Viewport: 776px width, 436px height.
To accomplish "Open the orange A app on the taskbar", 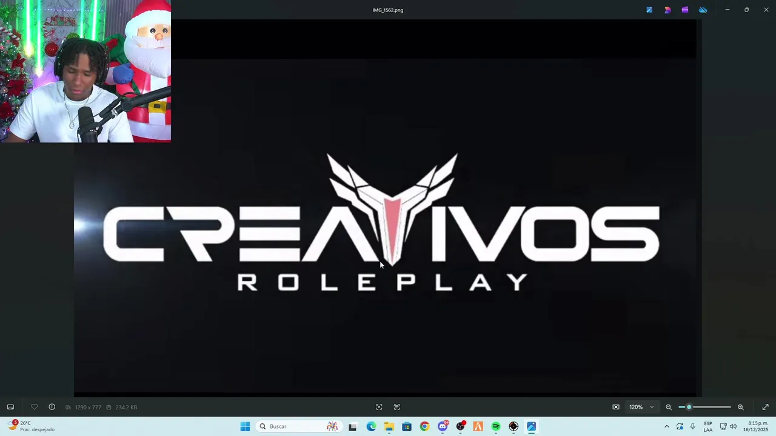I will (x=478, y=426).
